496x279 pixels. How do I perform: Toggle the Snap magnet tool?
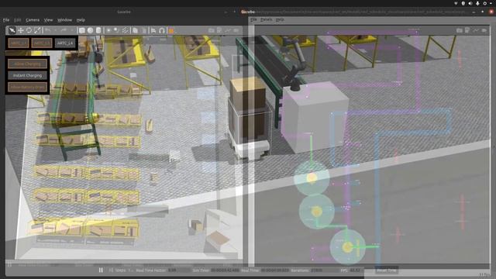(162, 30)
